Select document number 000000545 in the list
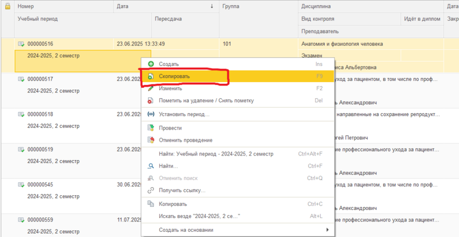The width and height of the screenshot is (459, 237). pos(40,185)
